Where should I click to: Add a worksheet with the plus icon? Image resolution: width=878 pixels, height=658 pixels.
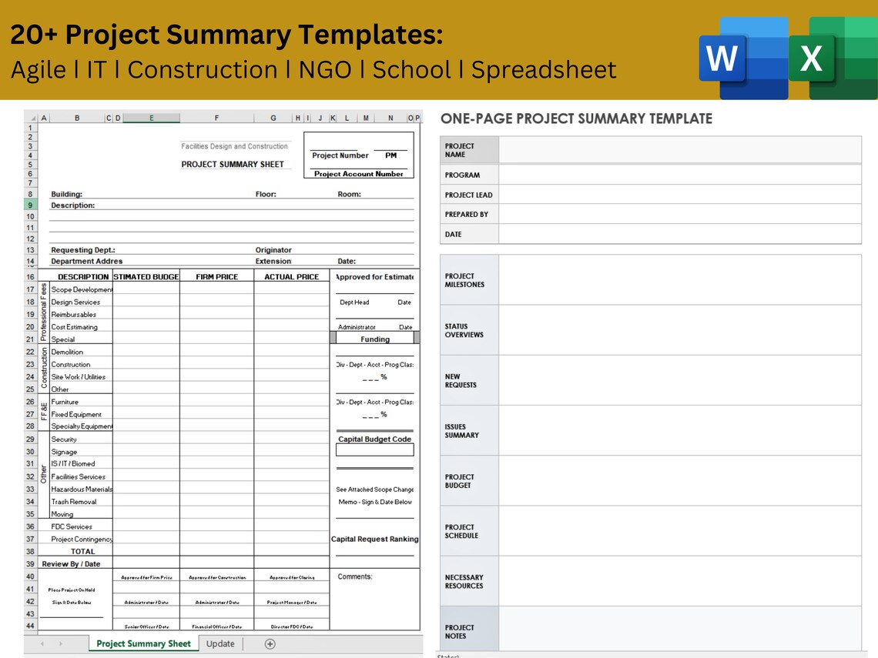point(269,643)
